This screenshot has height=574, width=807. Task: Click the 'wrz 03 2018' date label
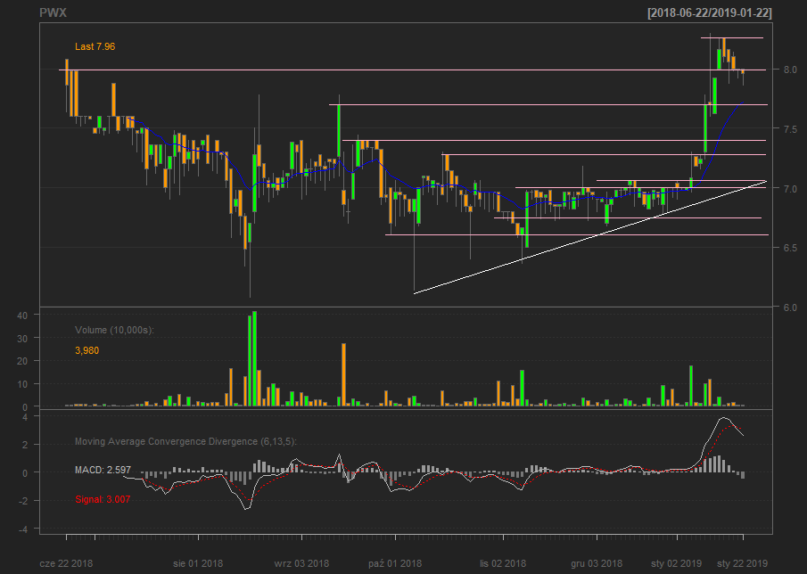tap(301, 563)
